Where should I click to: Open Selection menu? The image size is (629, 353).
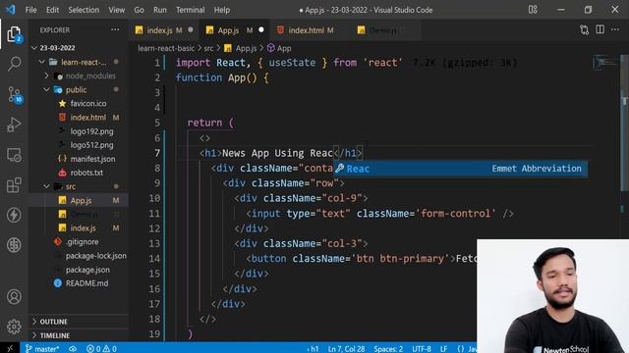pyautogui.click(x=84, y=10)
